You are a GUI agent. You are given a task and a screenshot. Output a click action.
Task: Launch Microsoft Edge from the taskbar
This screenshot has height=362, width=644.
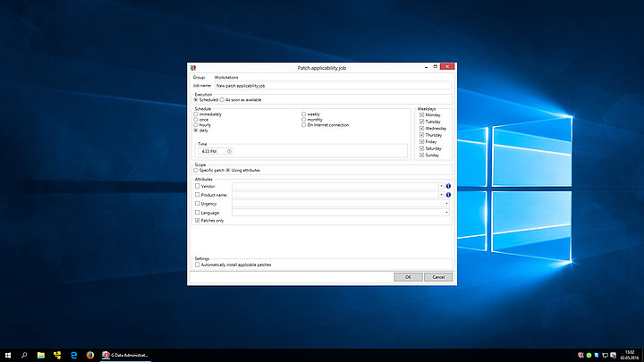pos(73,355)
